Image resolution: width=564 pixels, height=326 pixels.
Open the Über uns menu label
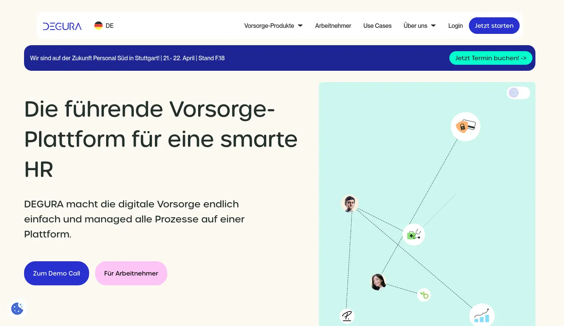point(415,26)
